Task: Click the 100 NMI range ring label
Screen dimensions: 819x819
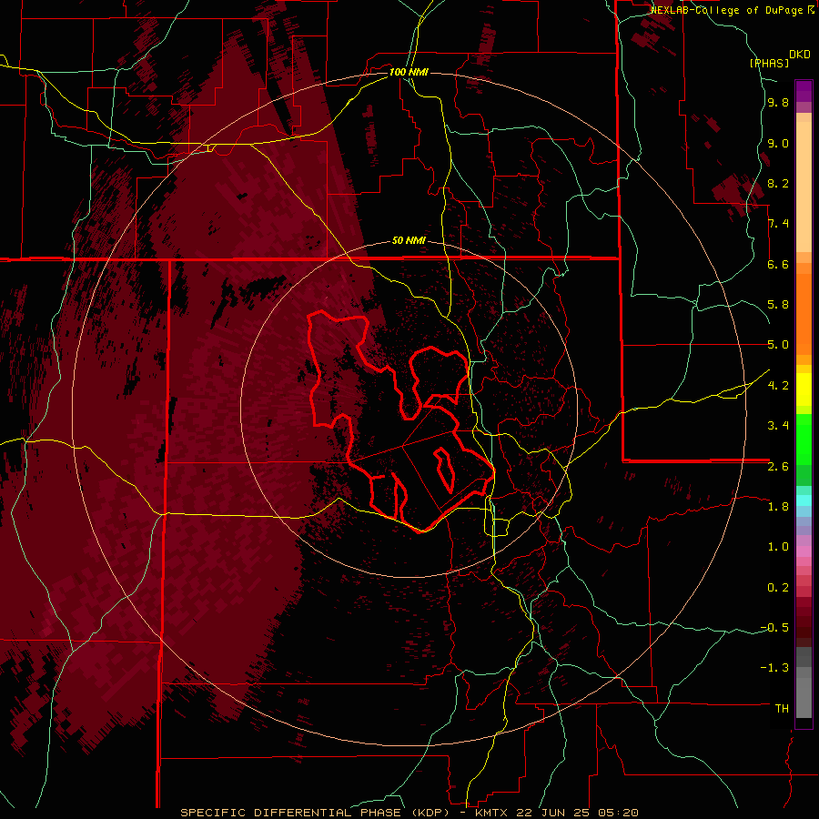Action: [409, 72]
